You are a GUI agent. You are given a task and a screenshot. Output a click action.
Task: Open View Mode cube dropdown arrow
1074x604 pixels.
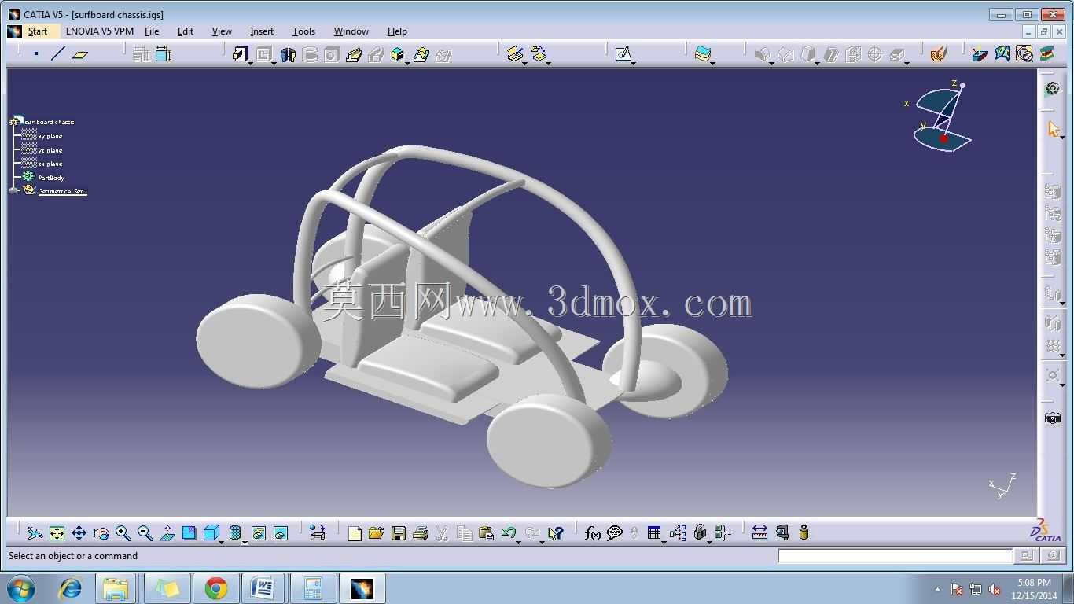point(222,541)
